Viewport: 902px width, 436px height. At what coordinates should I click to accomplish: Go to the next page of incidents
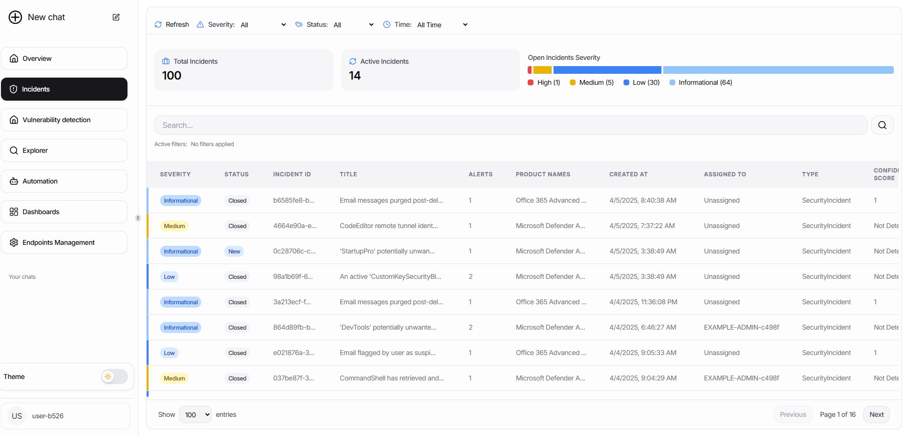click(x=876, y=414)
